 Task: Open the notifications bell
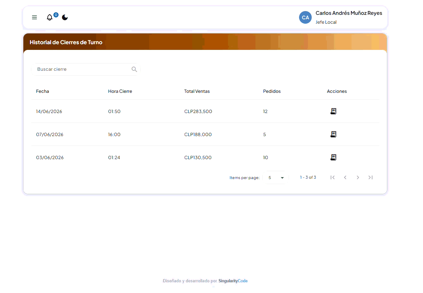point(50,17)
